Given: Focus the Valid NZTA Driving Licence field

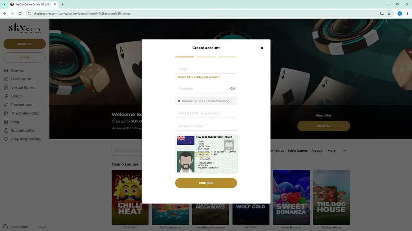Looking at the screenshot, I should pyautogui.click(x=206, y=113).
